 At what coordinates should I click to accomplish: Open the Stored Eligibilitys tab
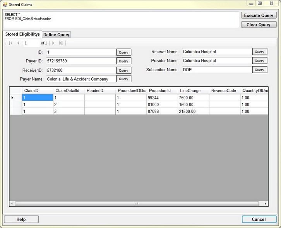point(22,34)
